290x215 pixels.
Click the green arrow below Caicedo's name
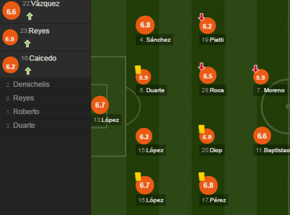click(28, 71)
